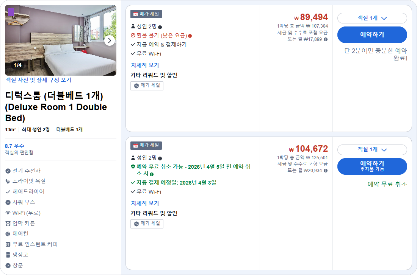Click the 예약하기 button on the first offer
The height and width of the screenshot is (275, 417).
pos(373,35)
